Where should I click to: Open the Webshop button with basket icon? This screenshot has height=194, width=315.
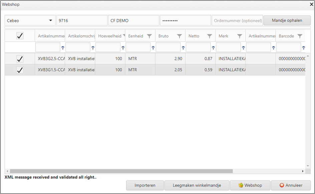[x=250, y=185]
